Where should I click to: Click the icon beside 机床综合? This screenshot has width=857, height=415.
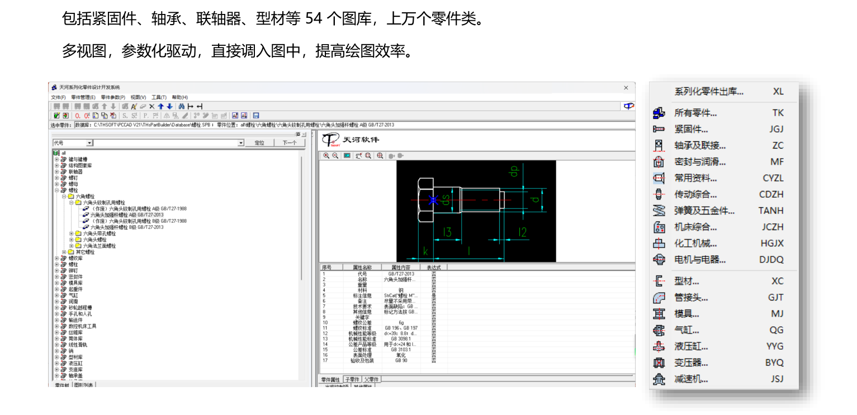point(659,227)
